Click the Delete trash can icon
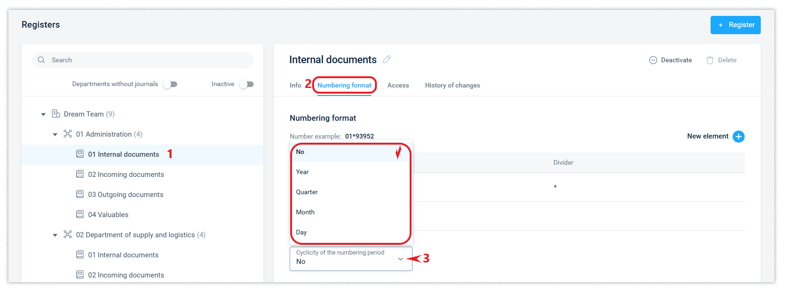 pos(710,60)
